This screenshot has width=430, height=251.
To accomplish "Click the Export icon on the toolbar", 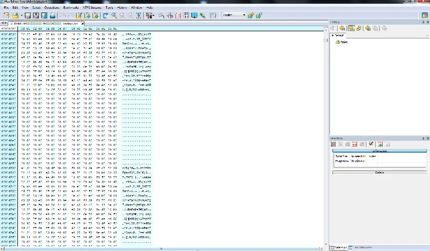I will [x=95, y=15].
